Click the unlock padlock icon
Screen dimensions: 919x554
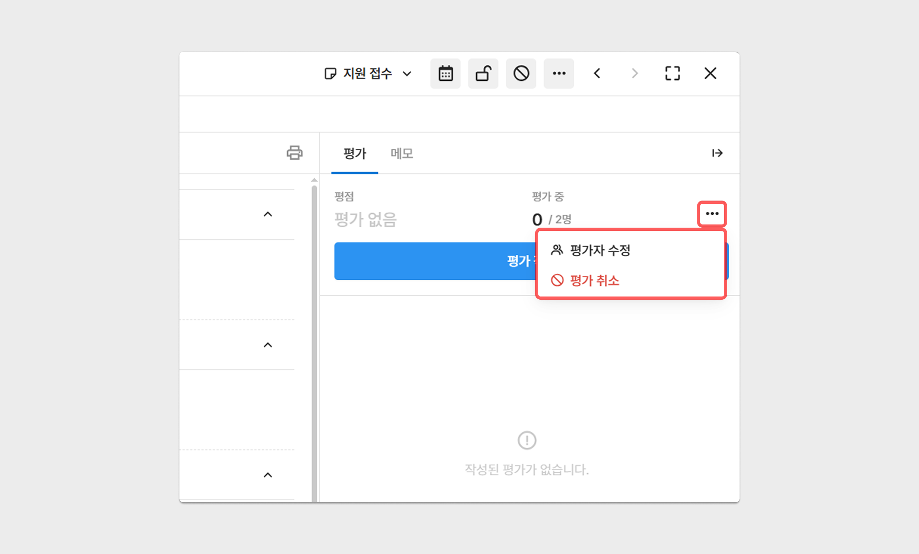483,74
